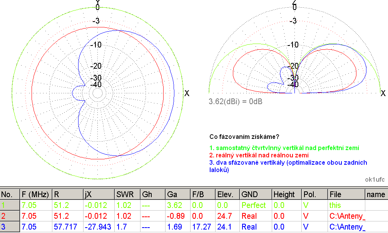Click the Perfect ground cell

tap(253, 205)
